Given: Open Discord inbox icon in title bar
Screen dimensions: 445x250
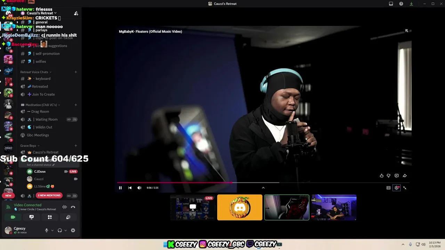Looking at the screenshot, I should tap(391, 4).
